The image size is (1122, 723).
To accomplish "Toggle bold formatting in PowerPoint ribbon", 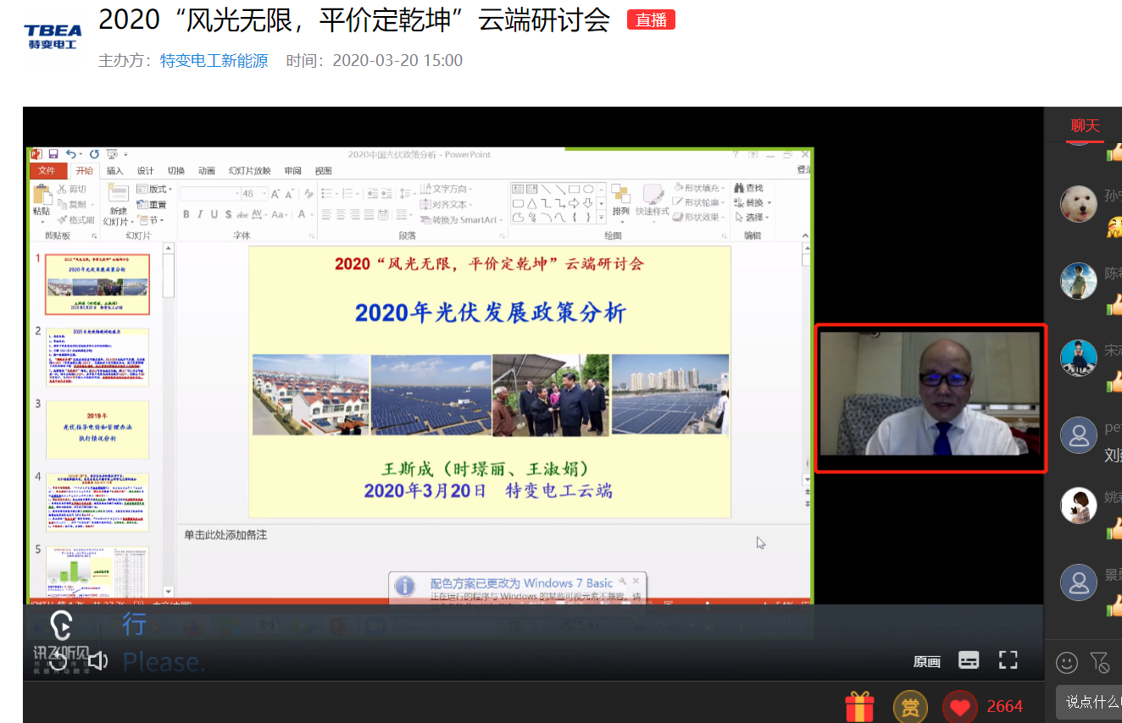I will tap(186, 215).
